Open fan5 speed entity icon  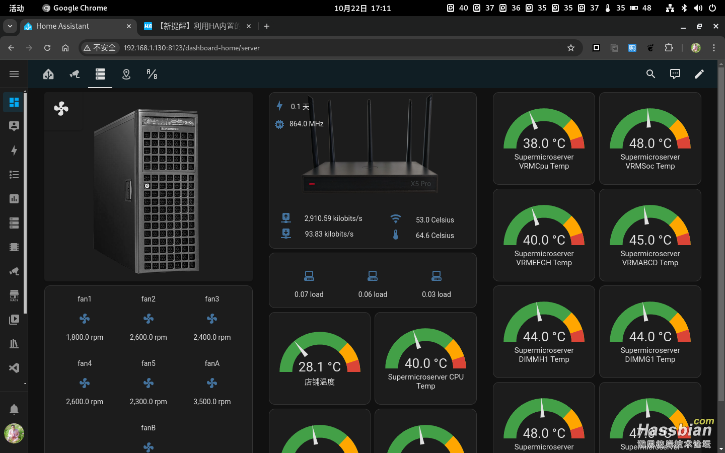tap(149, 383)
